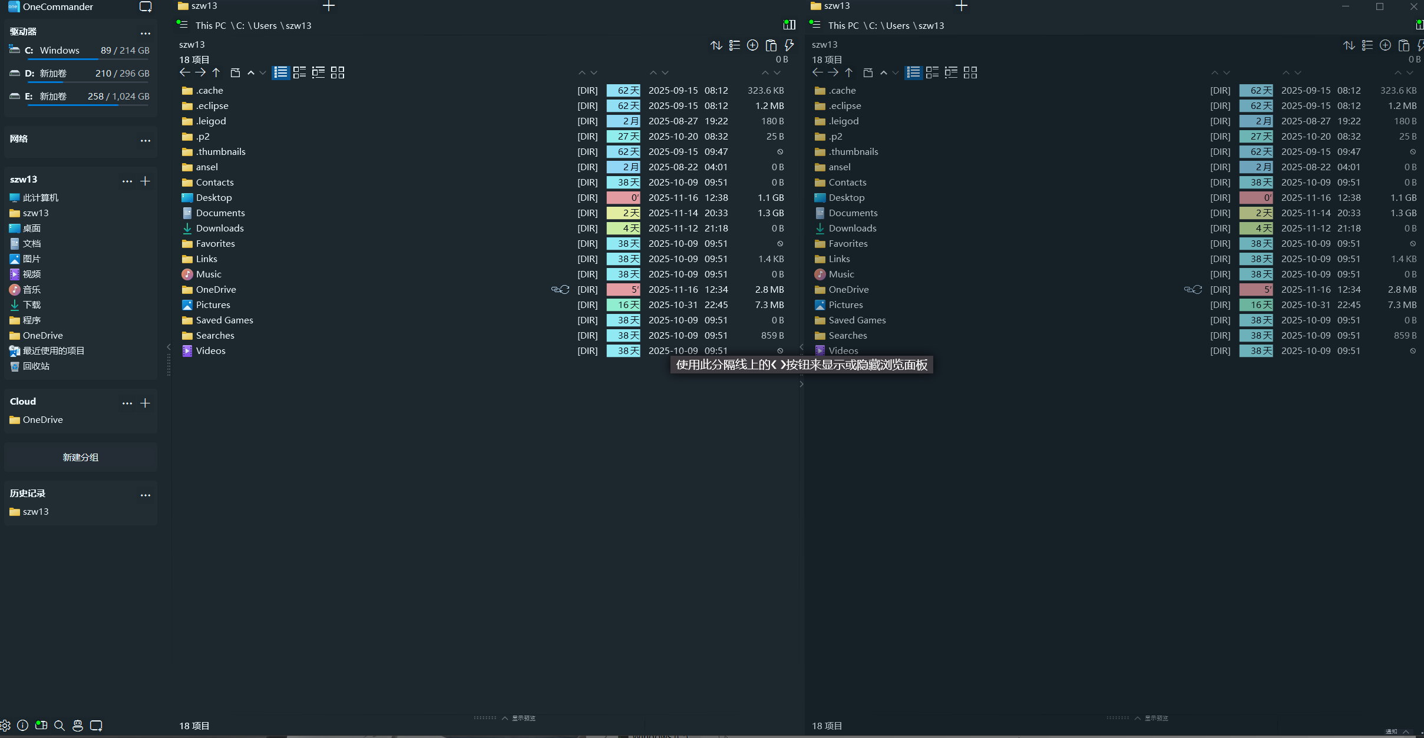The width and height of the screenshot is (1424, 738).
Task: Expand the szw13 section options via ellipsis
Action: pyautogui.click(x=127, y=181)
